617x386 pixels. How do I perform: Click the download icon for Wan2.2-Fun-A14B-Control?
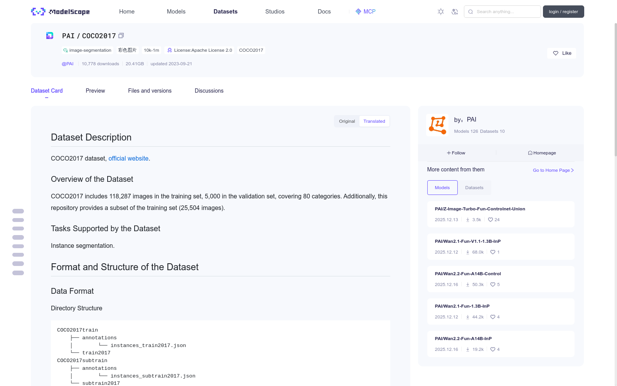click(x=468, y=284)
